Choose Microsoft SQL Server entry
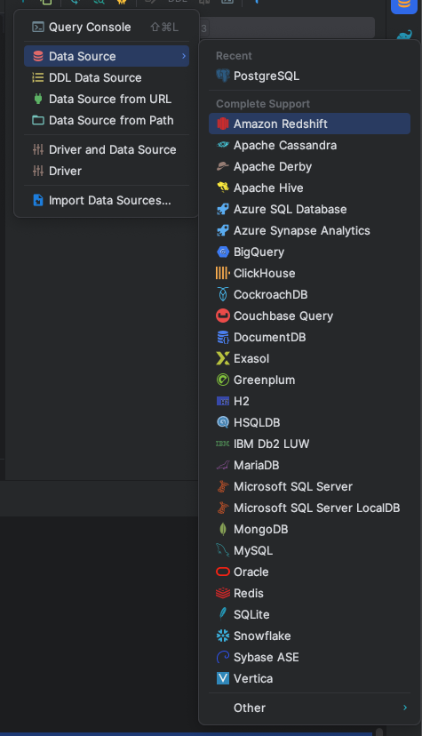This screenshot has width=422, height=736. click(309, 486)
